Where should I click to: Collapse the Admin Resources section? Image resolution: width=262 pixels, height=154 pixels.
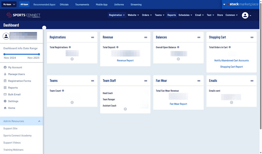coord(39,121)
